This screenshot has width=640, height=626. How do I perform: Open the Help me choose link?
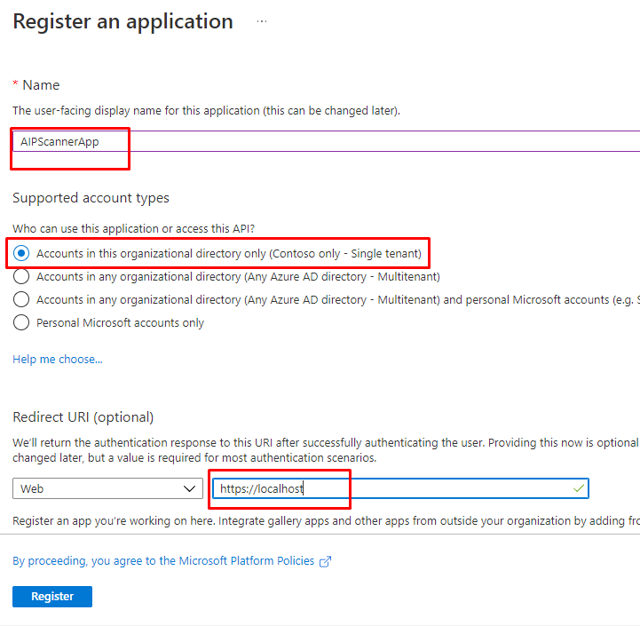pyautogui.click(x=58, y=360)
